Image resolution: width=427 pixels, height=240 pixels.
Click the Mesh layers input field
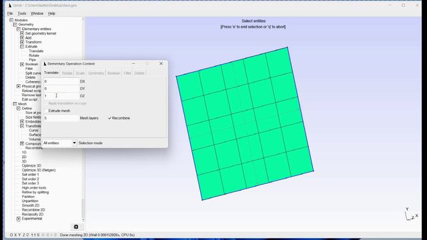coord(61,118)
